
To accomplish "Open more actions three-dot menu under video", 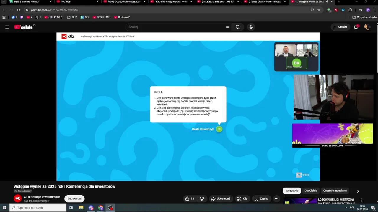I will coord(276,199).
